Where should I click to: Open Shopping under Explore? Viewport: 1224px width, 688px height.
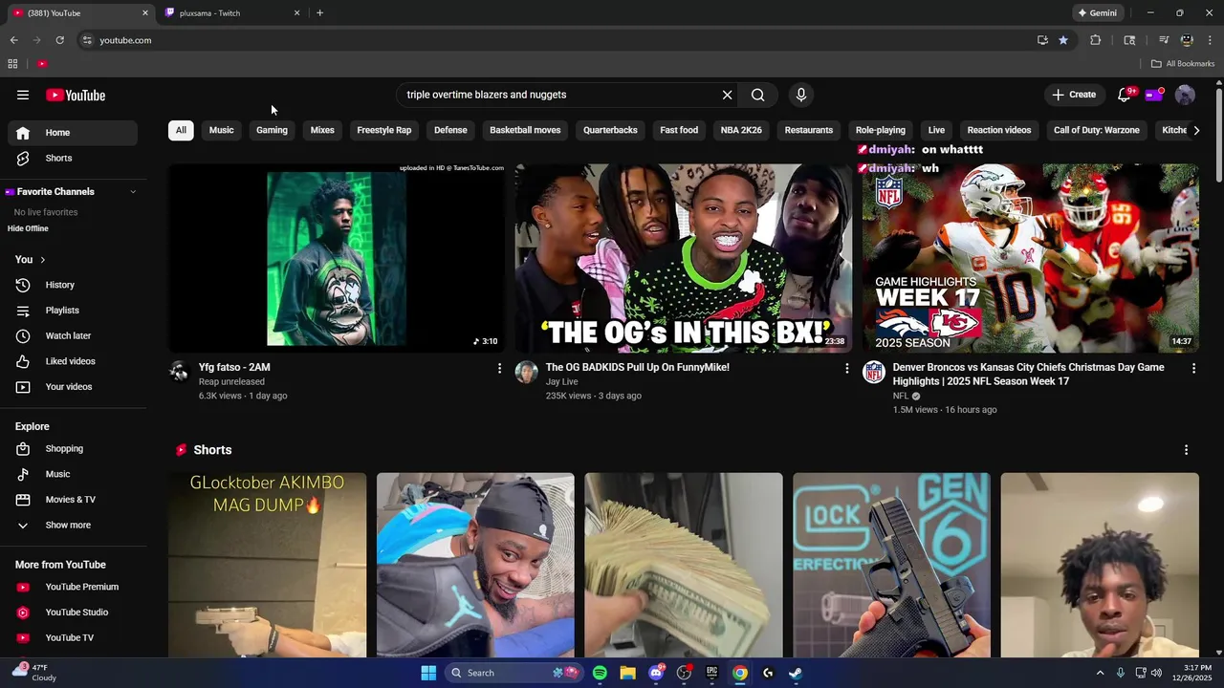[73, 448]
